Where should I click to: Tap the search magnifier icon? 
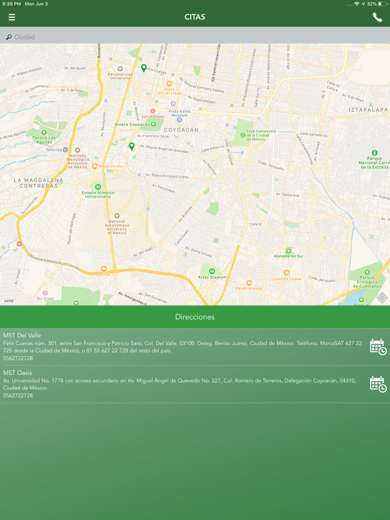(x=9, y=37)
